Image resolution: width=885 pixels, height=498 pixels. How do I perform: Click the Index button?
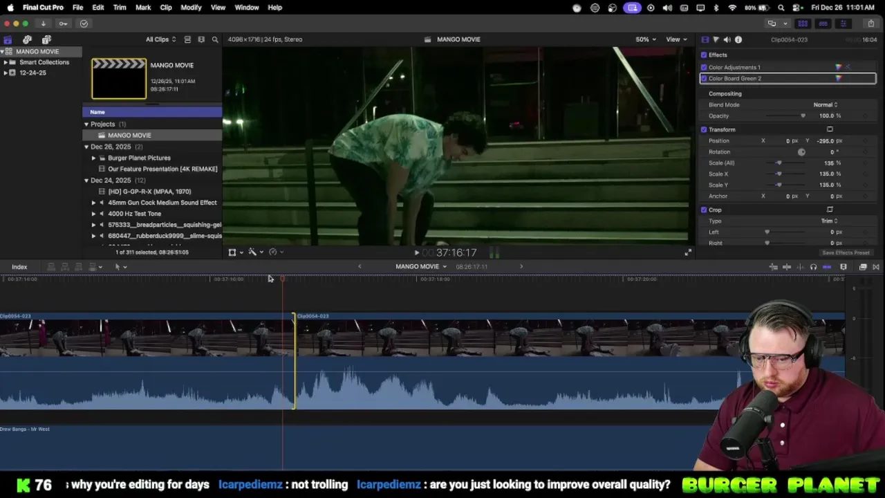click(19, 267)
